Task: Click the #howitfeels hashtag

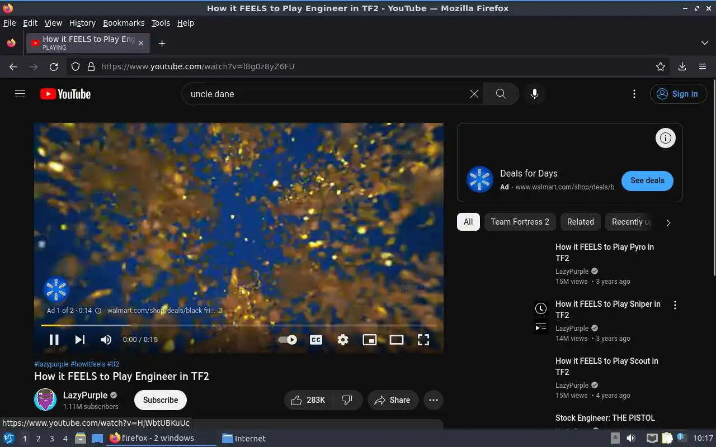Action: pyautogui.click(x=88, y=364)
